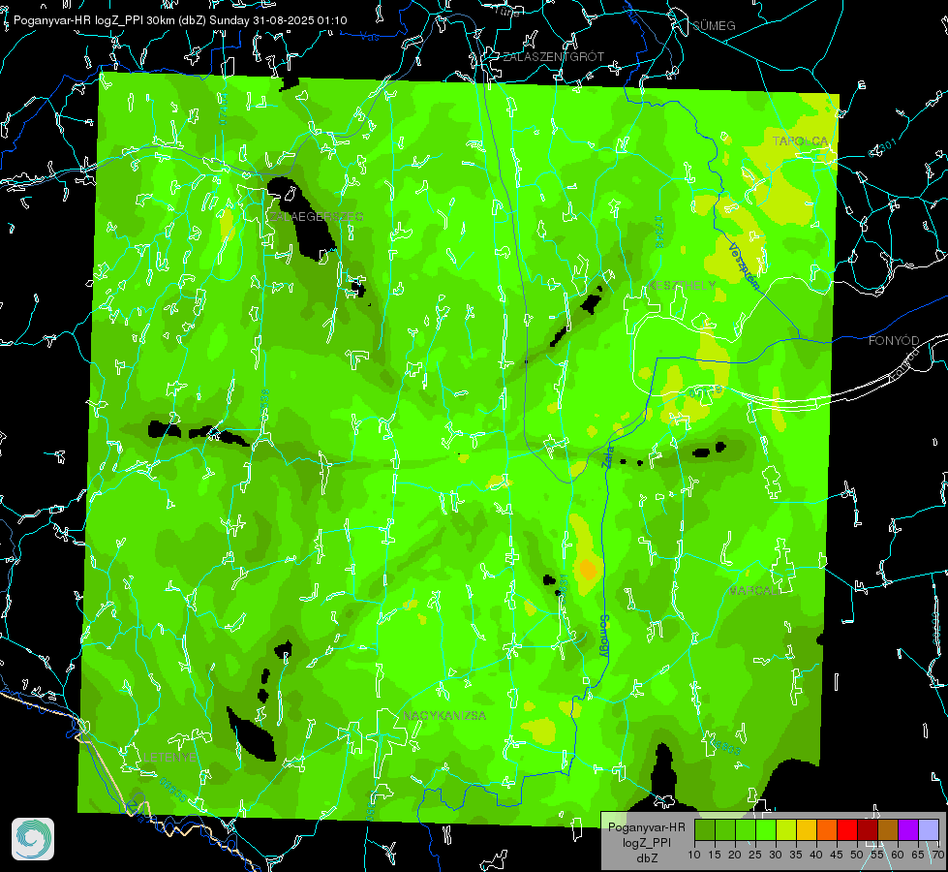
Task: Click the 70 value on the legend scale
Action: [938, 856]
